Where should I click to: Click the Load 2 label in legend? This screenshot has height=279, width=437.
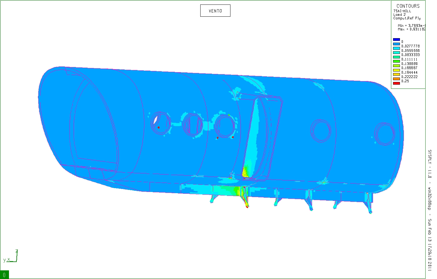(x=399, y=15)
